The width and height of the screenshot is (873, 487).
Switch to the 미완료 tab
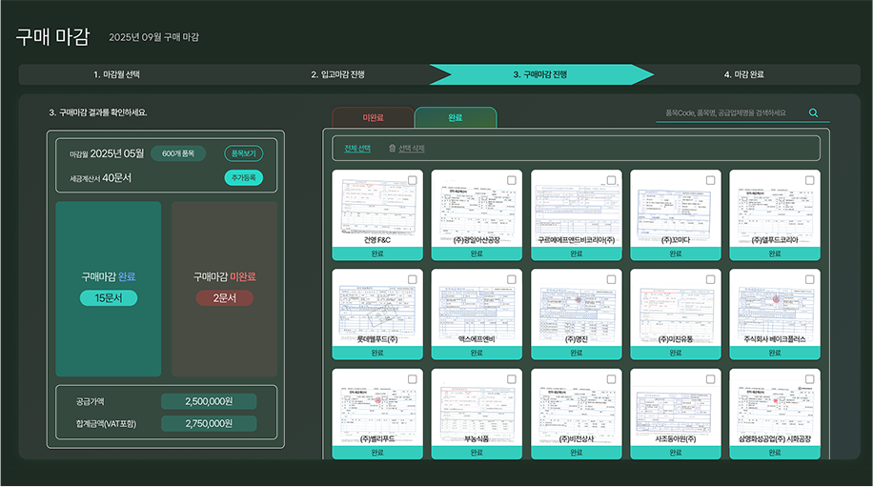pyautogui.click(x=373, y=118)
